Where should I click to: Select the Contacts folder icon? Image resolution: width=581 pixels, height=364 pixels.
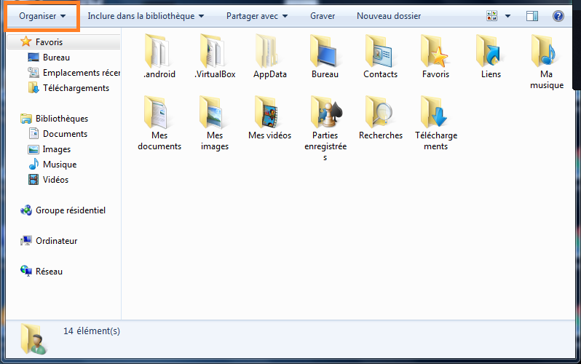(380, 51)
